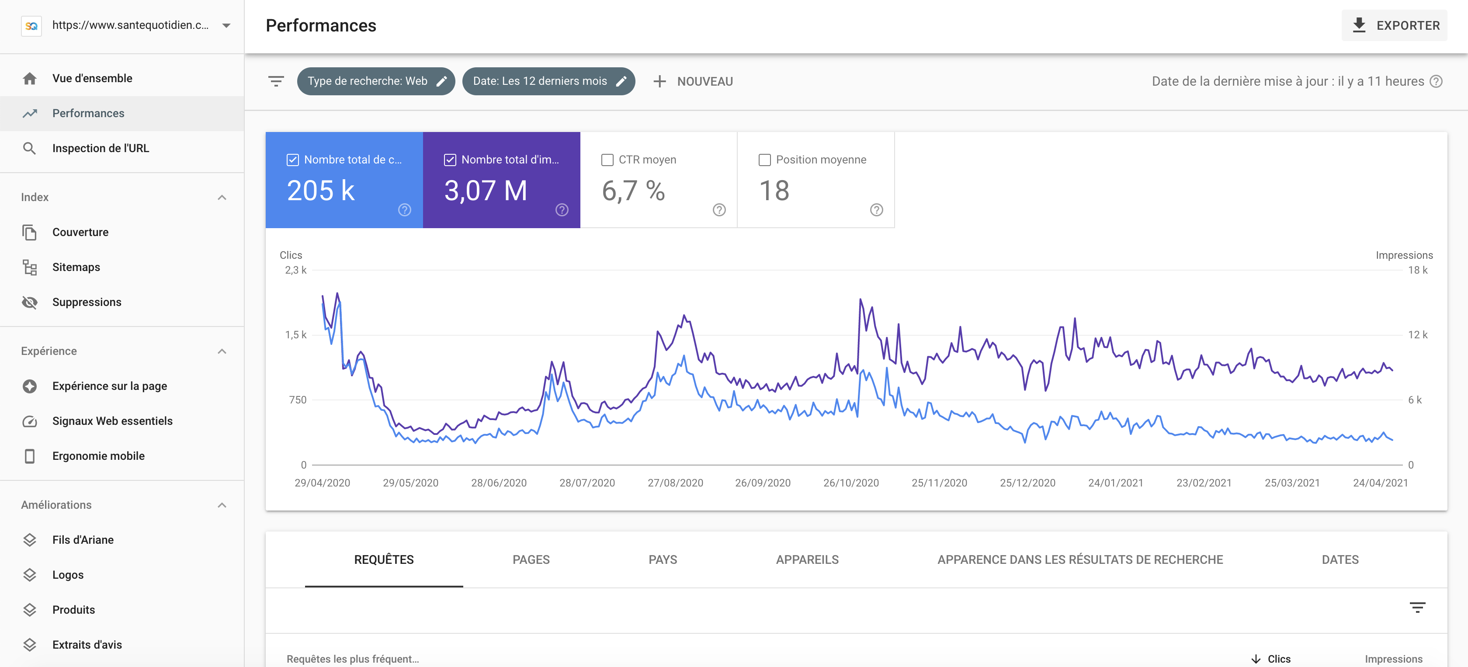
Task: Uncheck the Nombre total de clics checkbox
Action: tap(292, 160)
